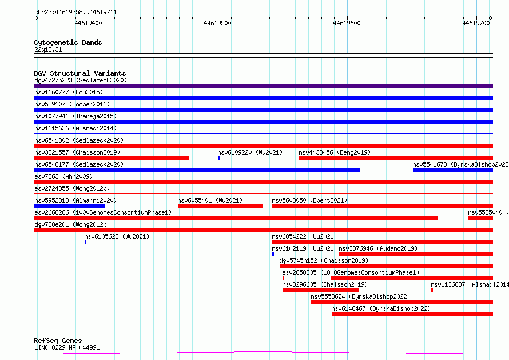Click the 44619600 ruler position label
This screenshot has width=509, height=360.
(x=347, y=23)
